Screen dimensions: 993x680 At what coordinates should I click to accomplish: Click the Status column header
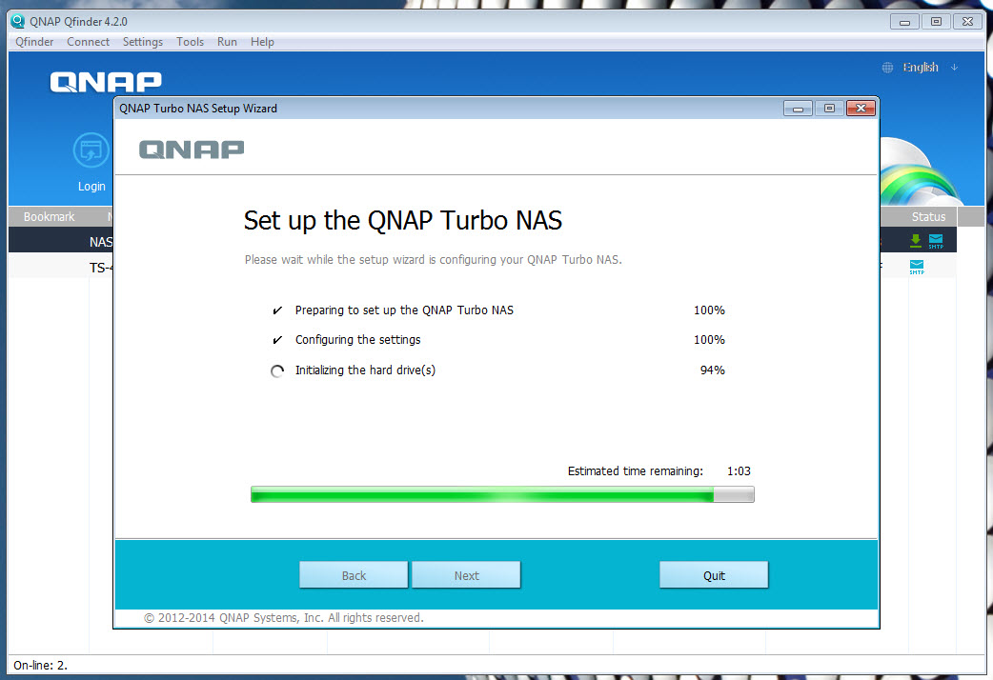click(x=928, y=216)
